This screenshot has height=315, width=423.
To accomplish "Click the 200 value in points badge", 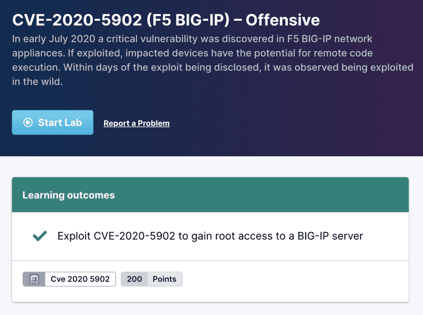I will [x=134, y=279].
